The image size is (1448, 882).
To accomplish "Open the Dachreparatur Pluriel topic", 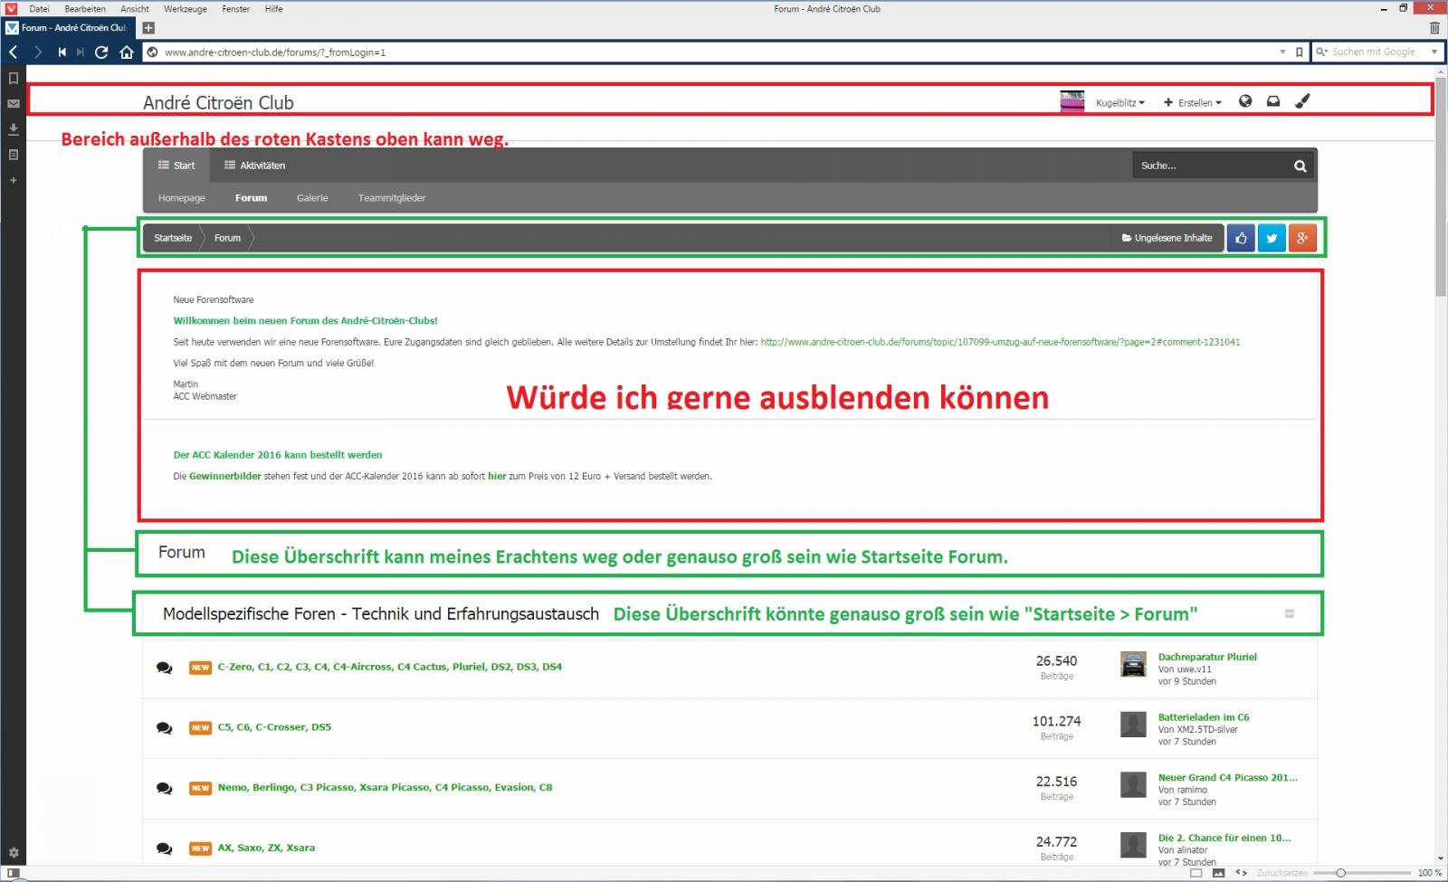I will point(1207,657).
